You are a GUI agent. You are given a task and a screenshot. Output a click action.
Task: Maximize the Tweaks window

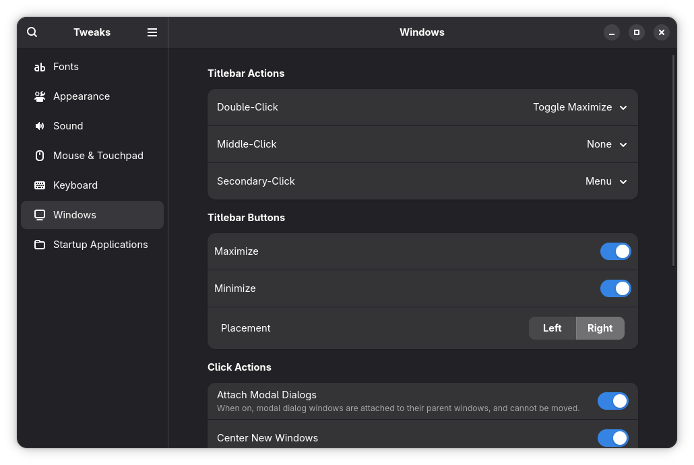click(x=637, y=32)
